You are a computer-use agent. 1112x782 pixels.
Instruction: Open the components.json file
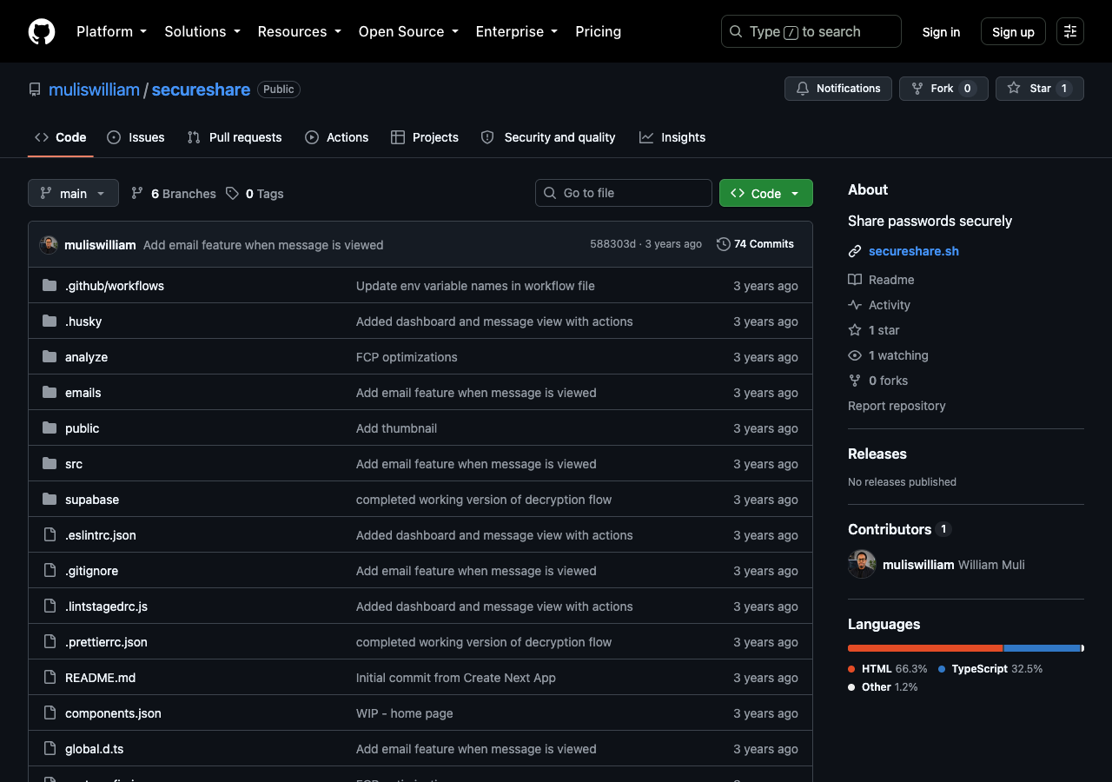click(x=113, y=713)
